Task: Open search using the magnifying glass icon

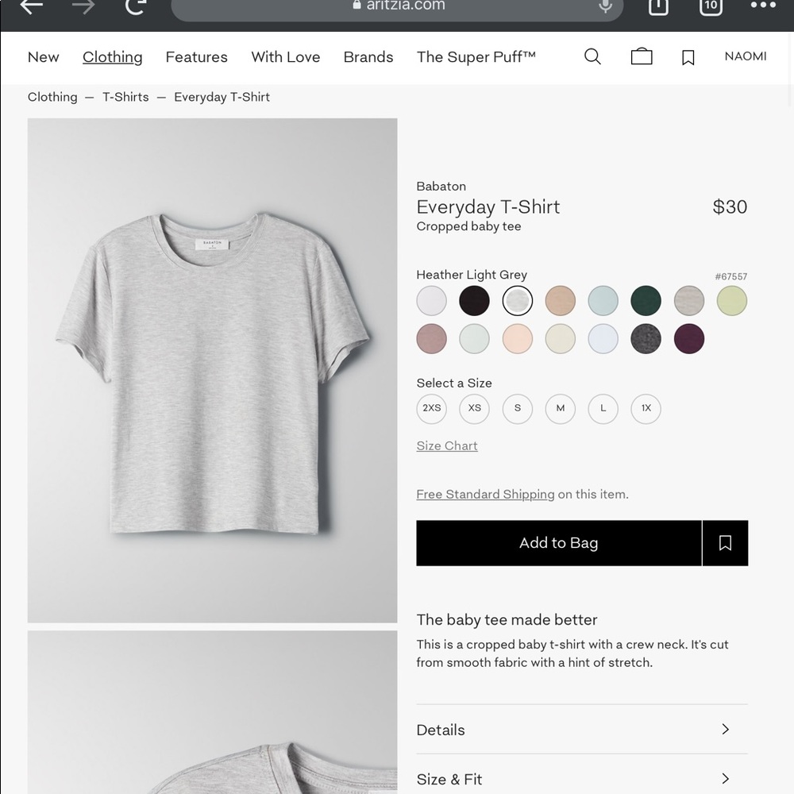Action: tap(592, 56)
